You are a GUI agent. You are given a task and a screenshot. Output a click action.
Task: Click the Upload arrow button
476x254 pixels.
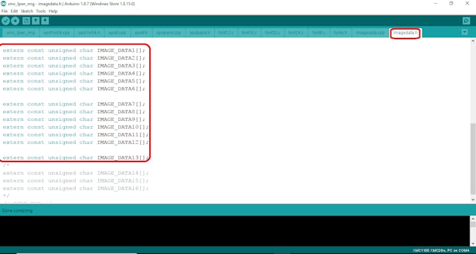pyautogui.click(x=15, y=21)
